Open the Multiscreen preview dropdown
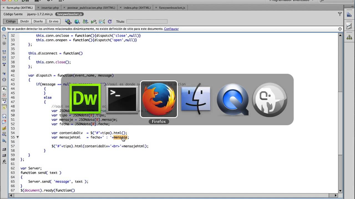 tap(68, 22)
